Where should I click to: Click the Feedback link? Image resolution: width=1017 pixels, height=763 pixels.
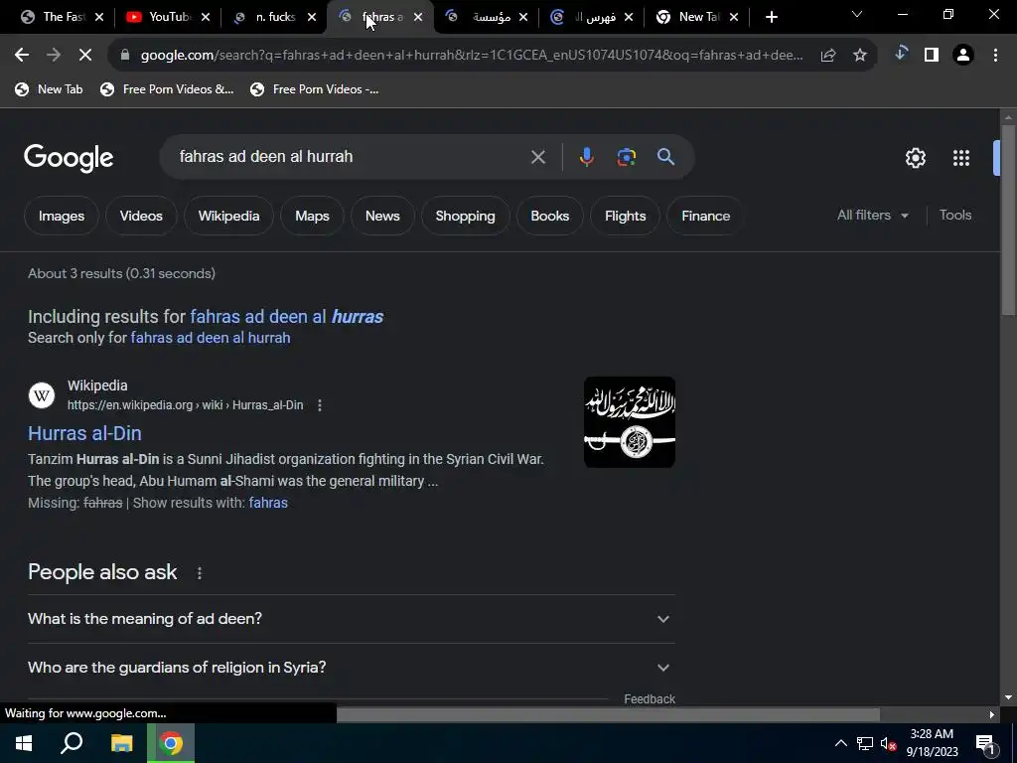click(x=650, y=698)
